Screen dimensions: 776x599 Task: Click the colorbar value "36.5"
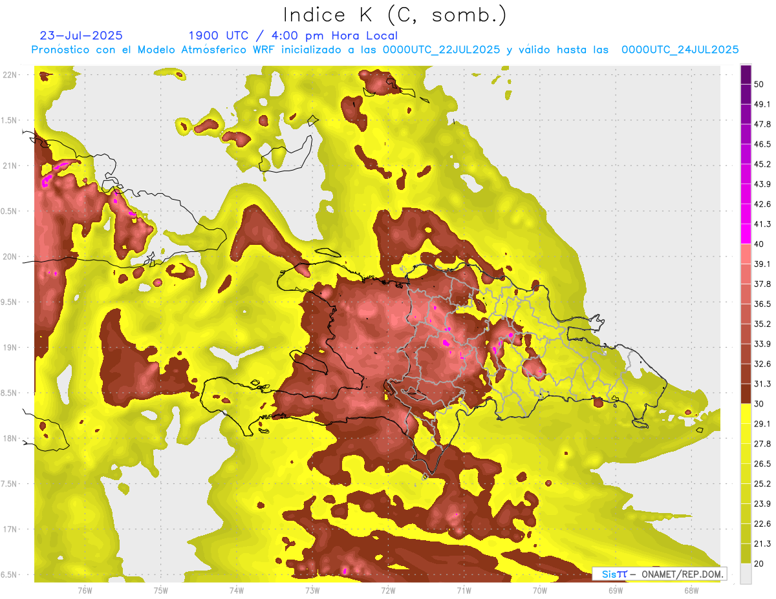click(x=762, y=304)
